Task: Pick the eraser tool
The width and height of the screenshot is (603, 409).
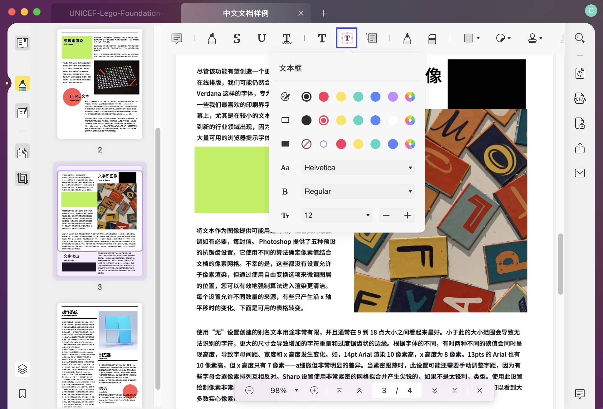Action: point(432,39)
